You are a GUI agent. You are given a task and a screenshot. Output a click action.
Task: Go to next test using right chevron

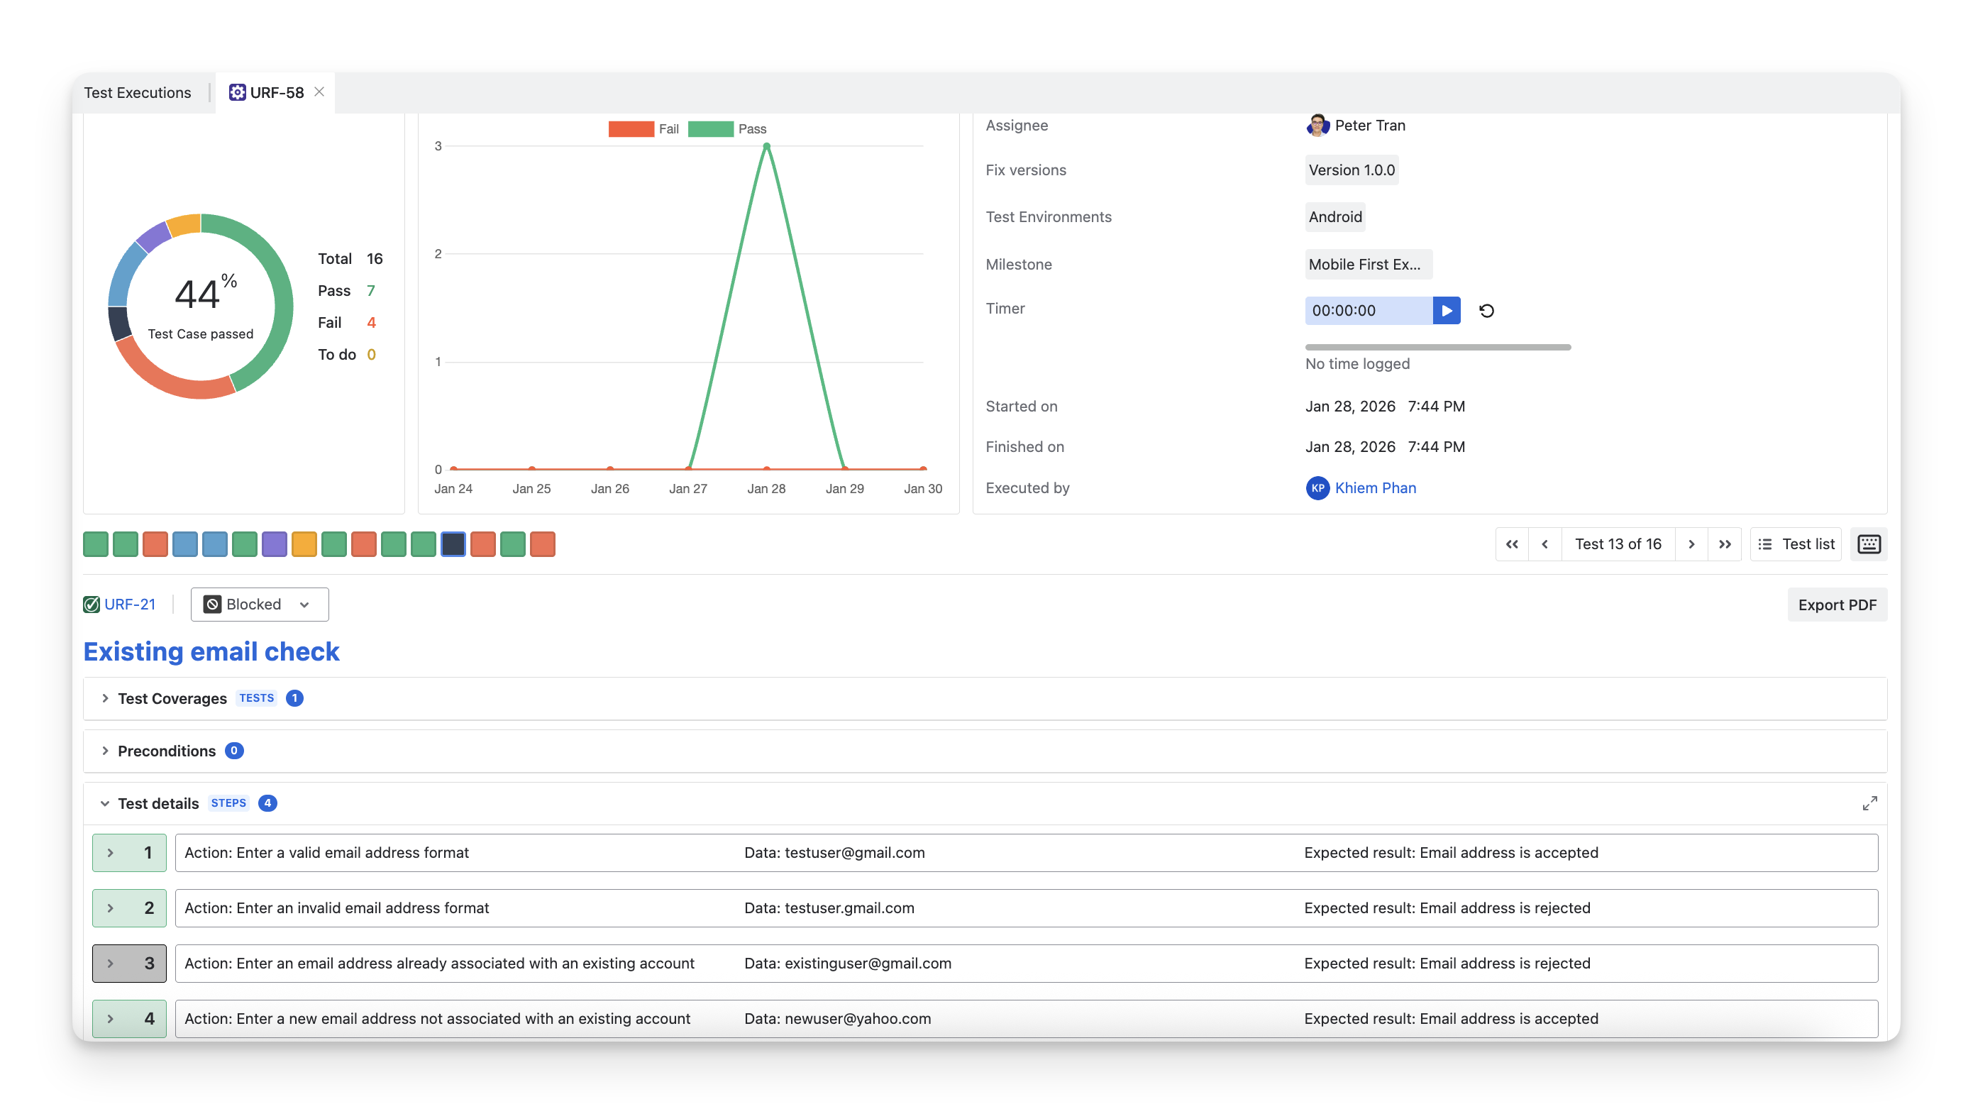[1691, 544]
